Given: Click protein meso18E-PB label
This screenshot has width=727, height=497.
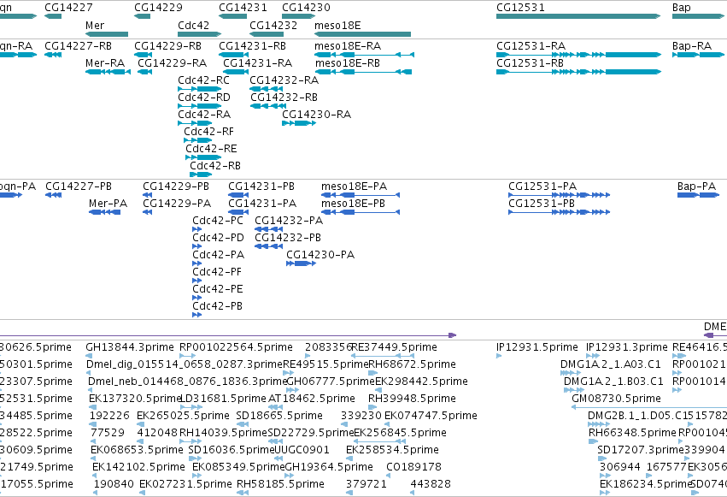Looking at the screenshot, I should coord(354,204).
